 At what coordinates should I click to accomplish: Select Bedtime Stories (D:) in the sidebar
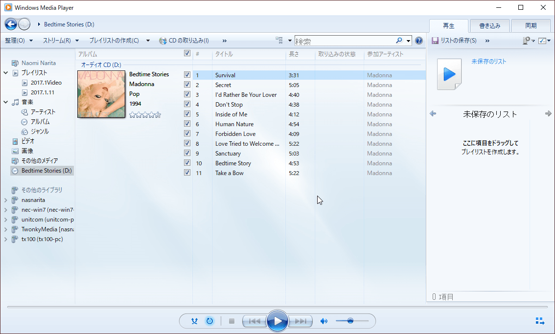[42, 171]
